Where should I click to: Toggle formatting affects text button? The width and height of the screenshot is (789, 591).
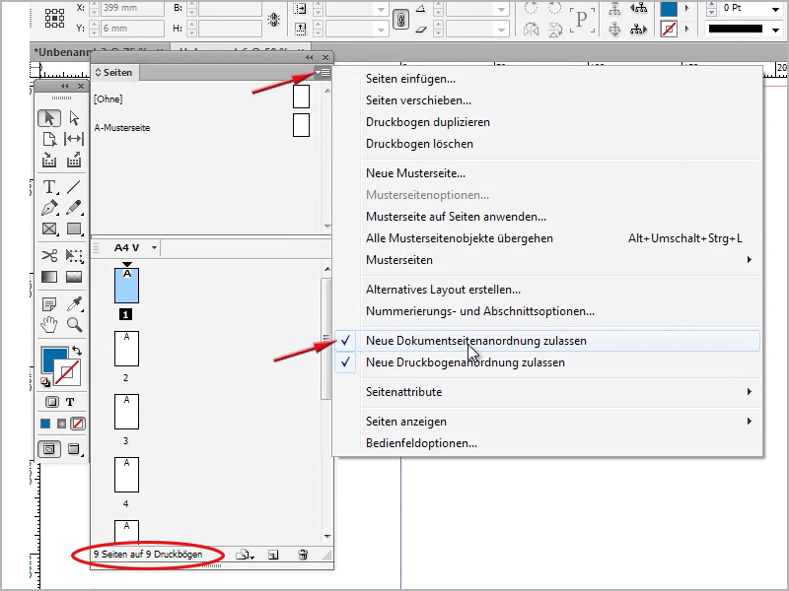(x=70, y=402)
